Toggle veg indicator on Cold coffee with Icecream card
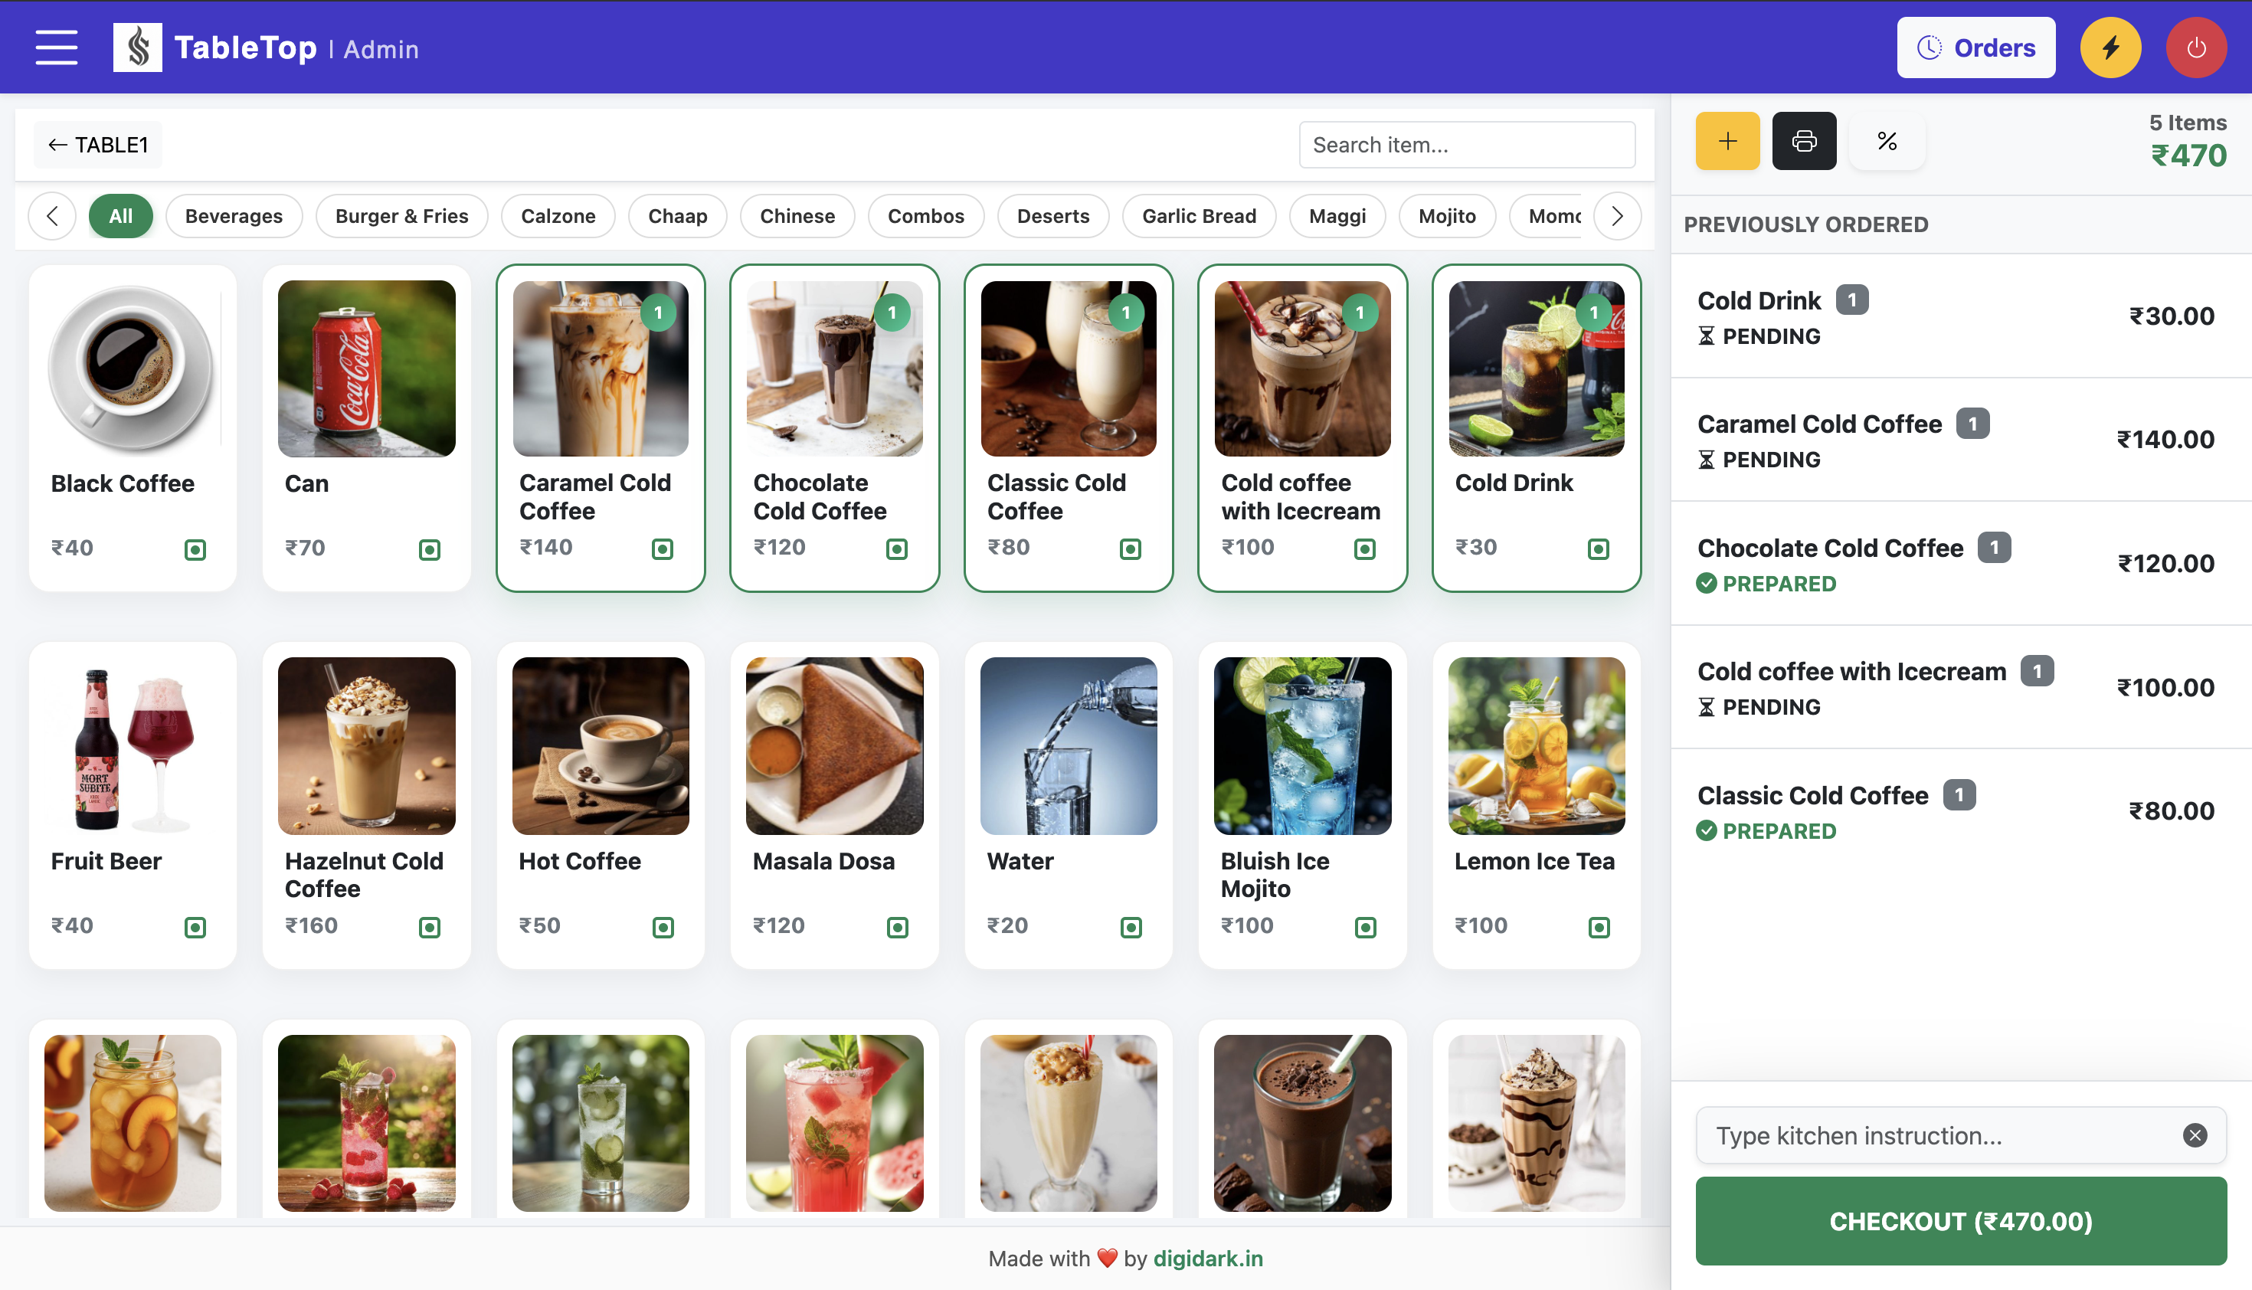Image resolution: width=2252 pixels, height=1290 pixels. coord(1364,548)
